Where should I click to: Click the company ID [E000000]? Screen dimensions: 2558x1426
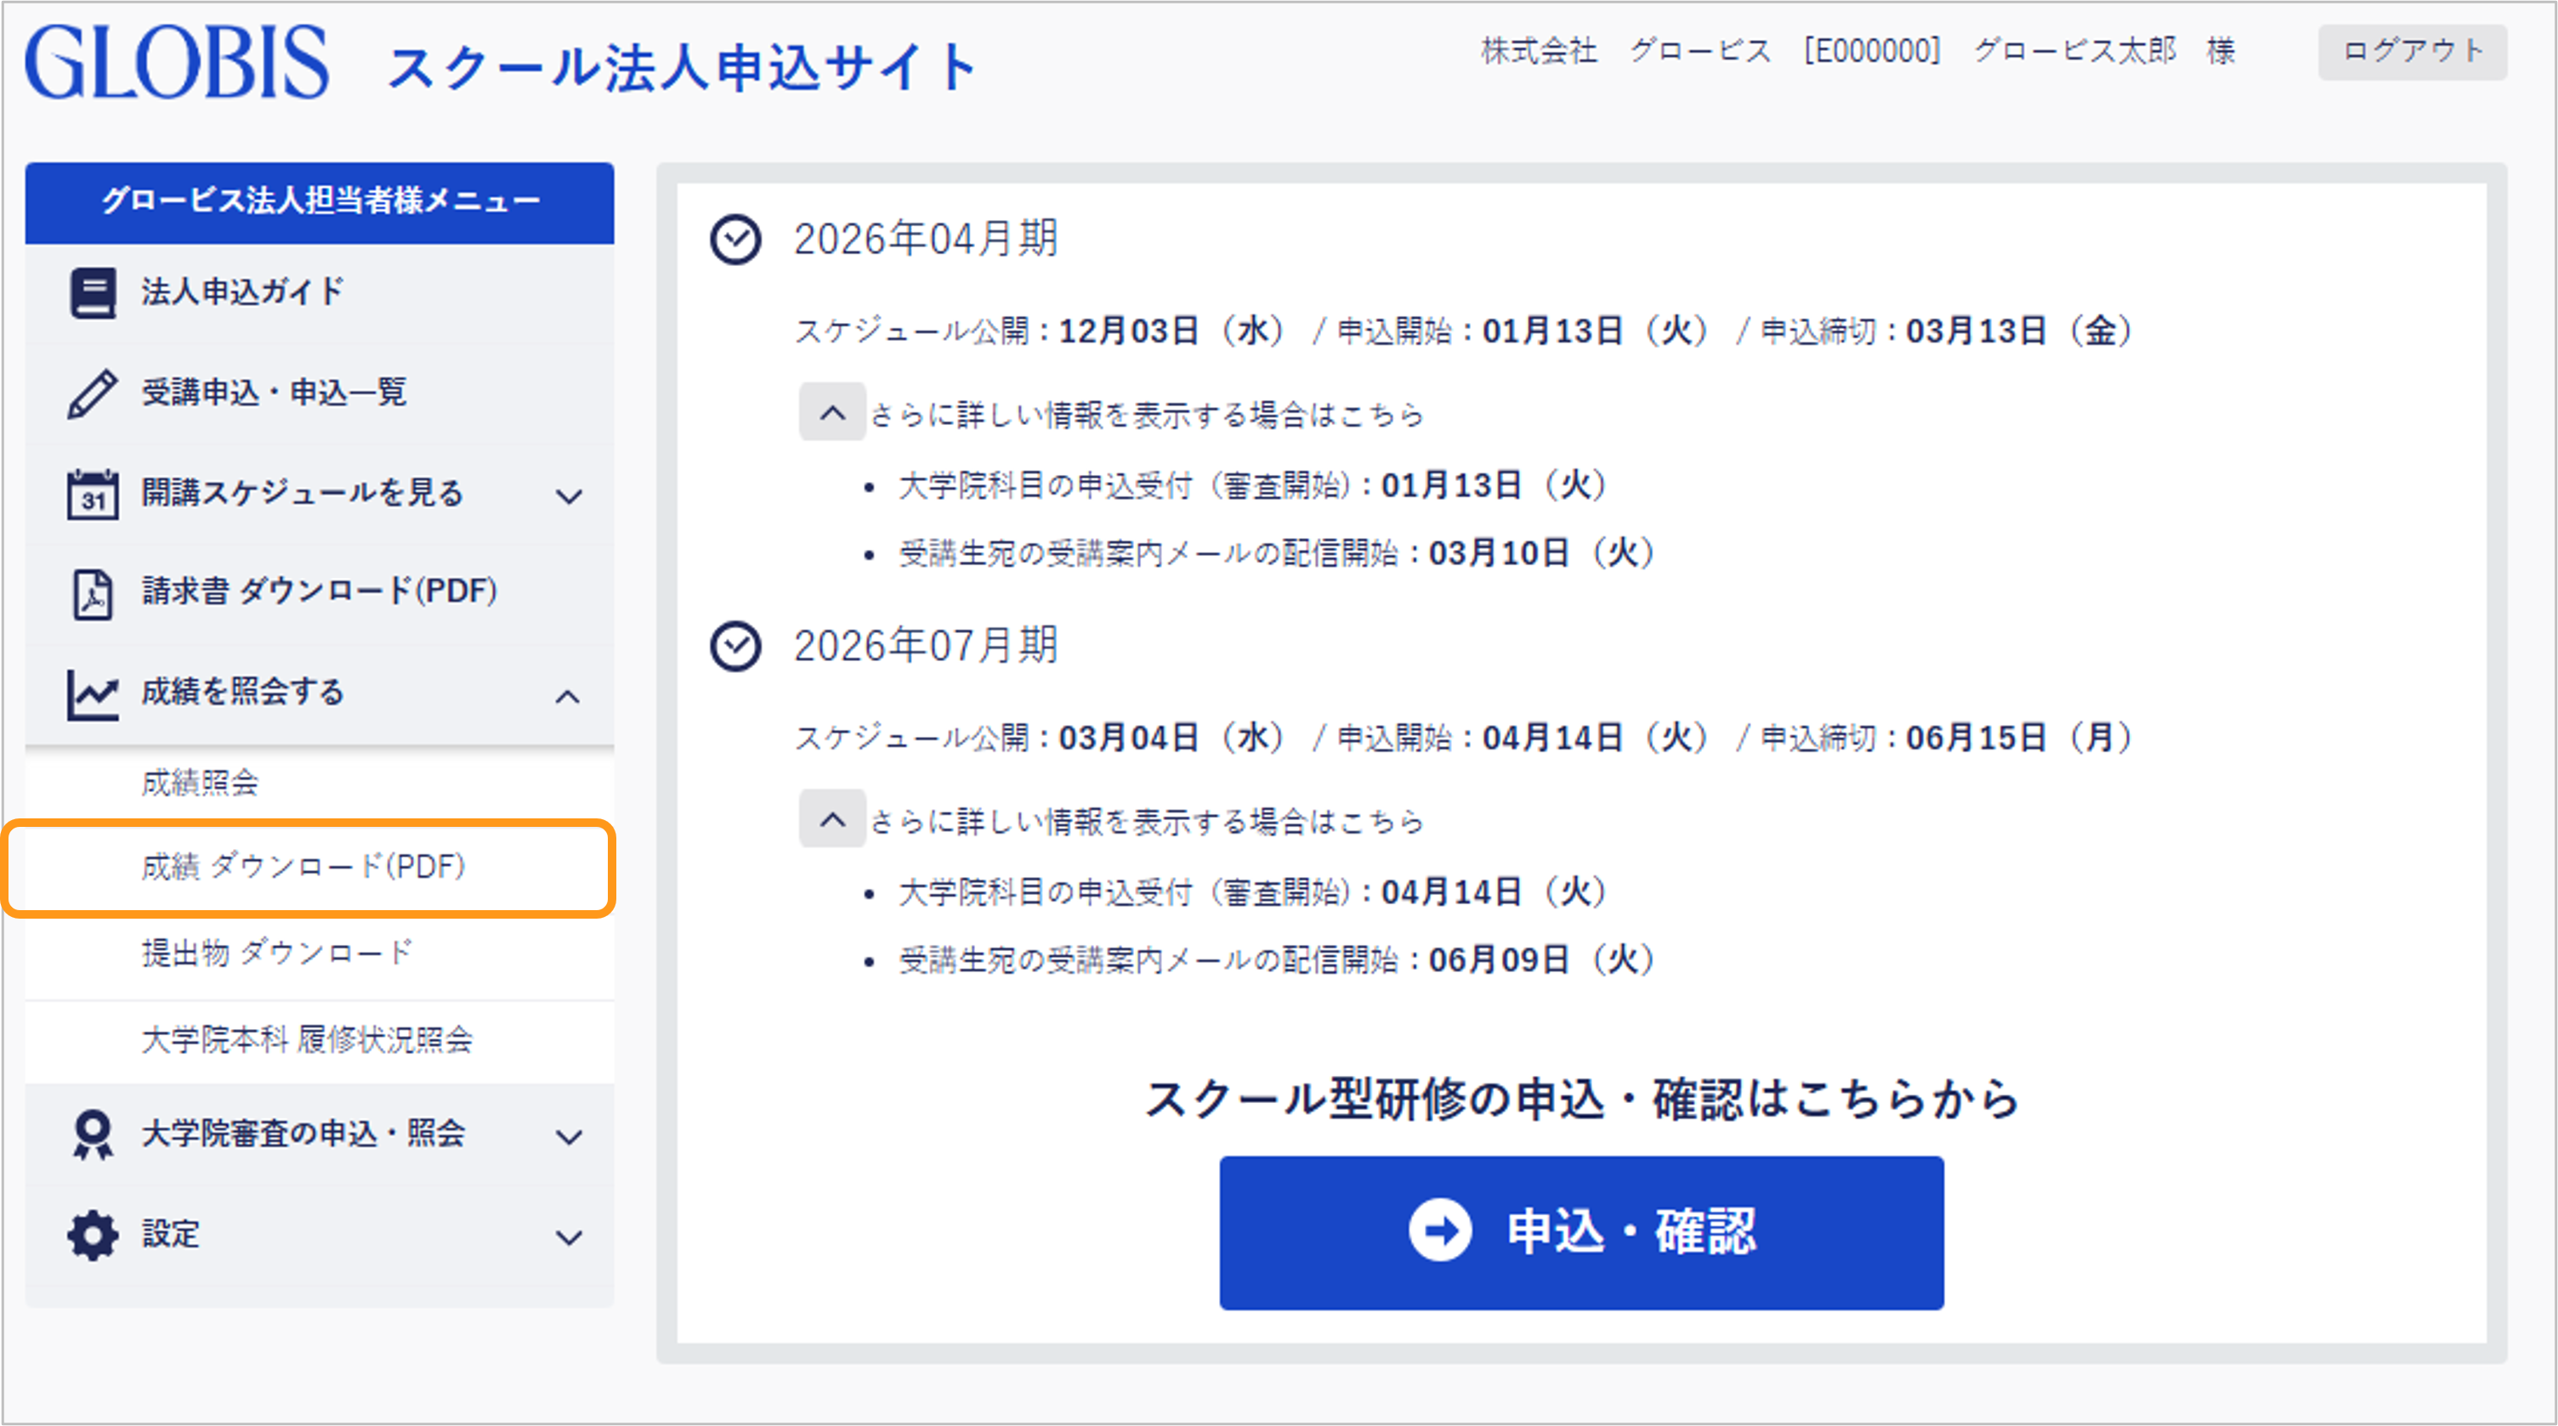pos(1872,51)
